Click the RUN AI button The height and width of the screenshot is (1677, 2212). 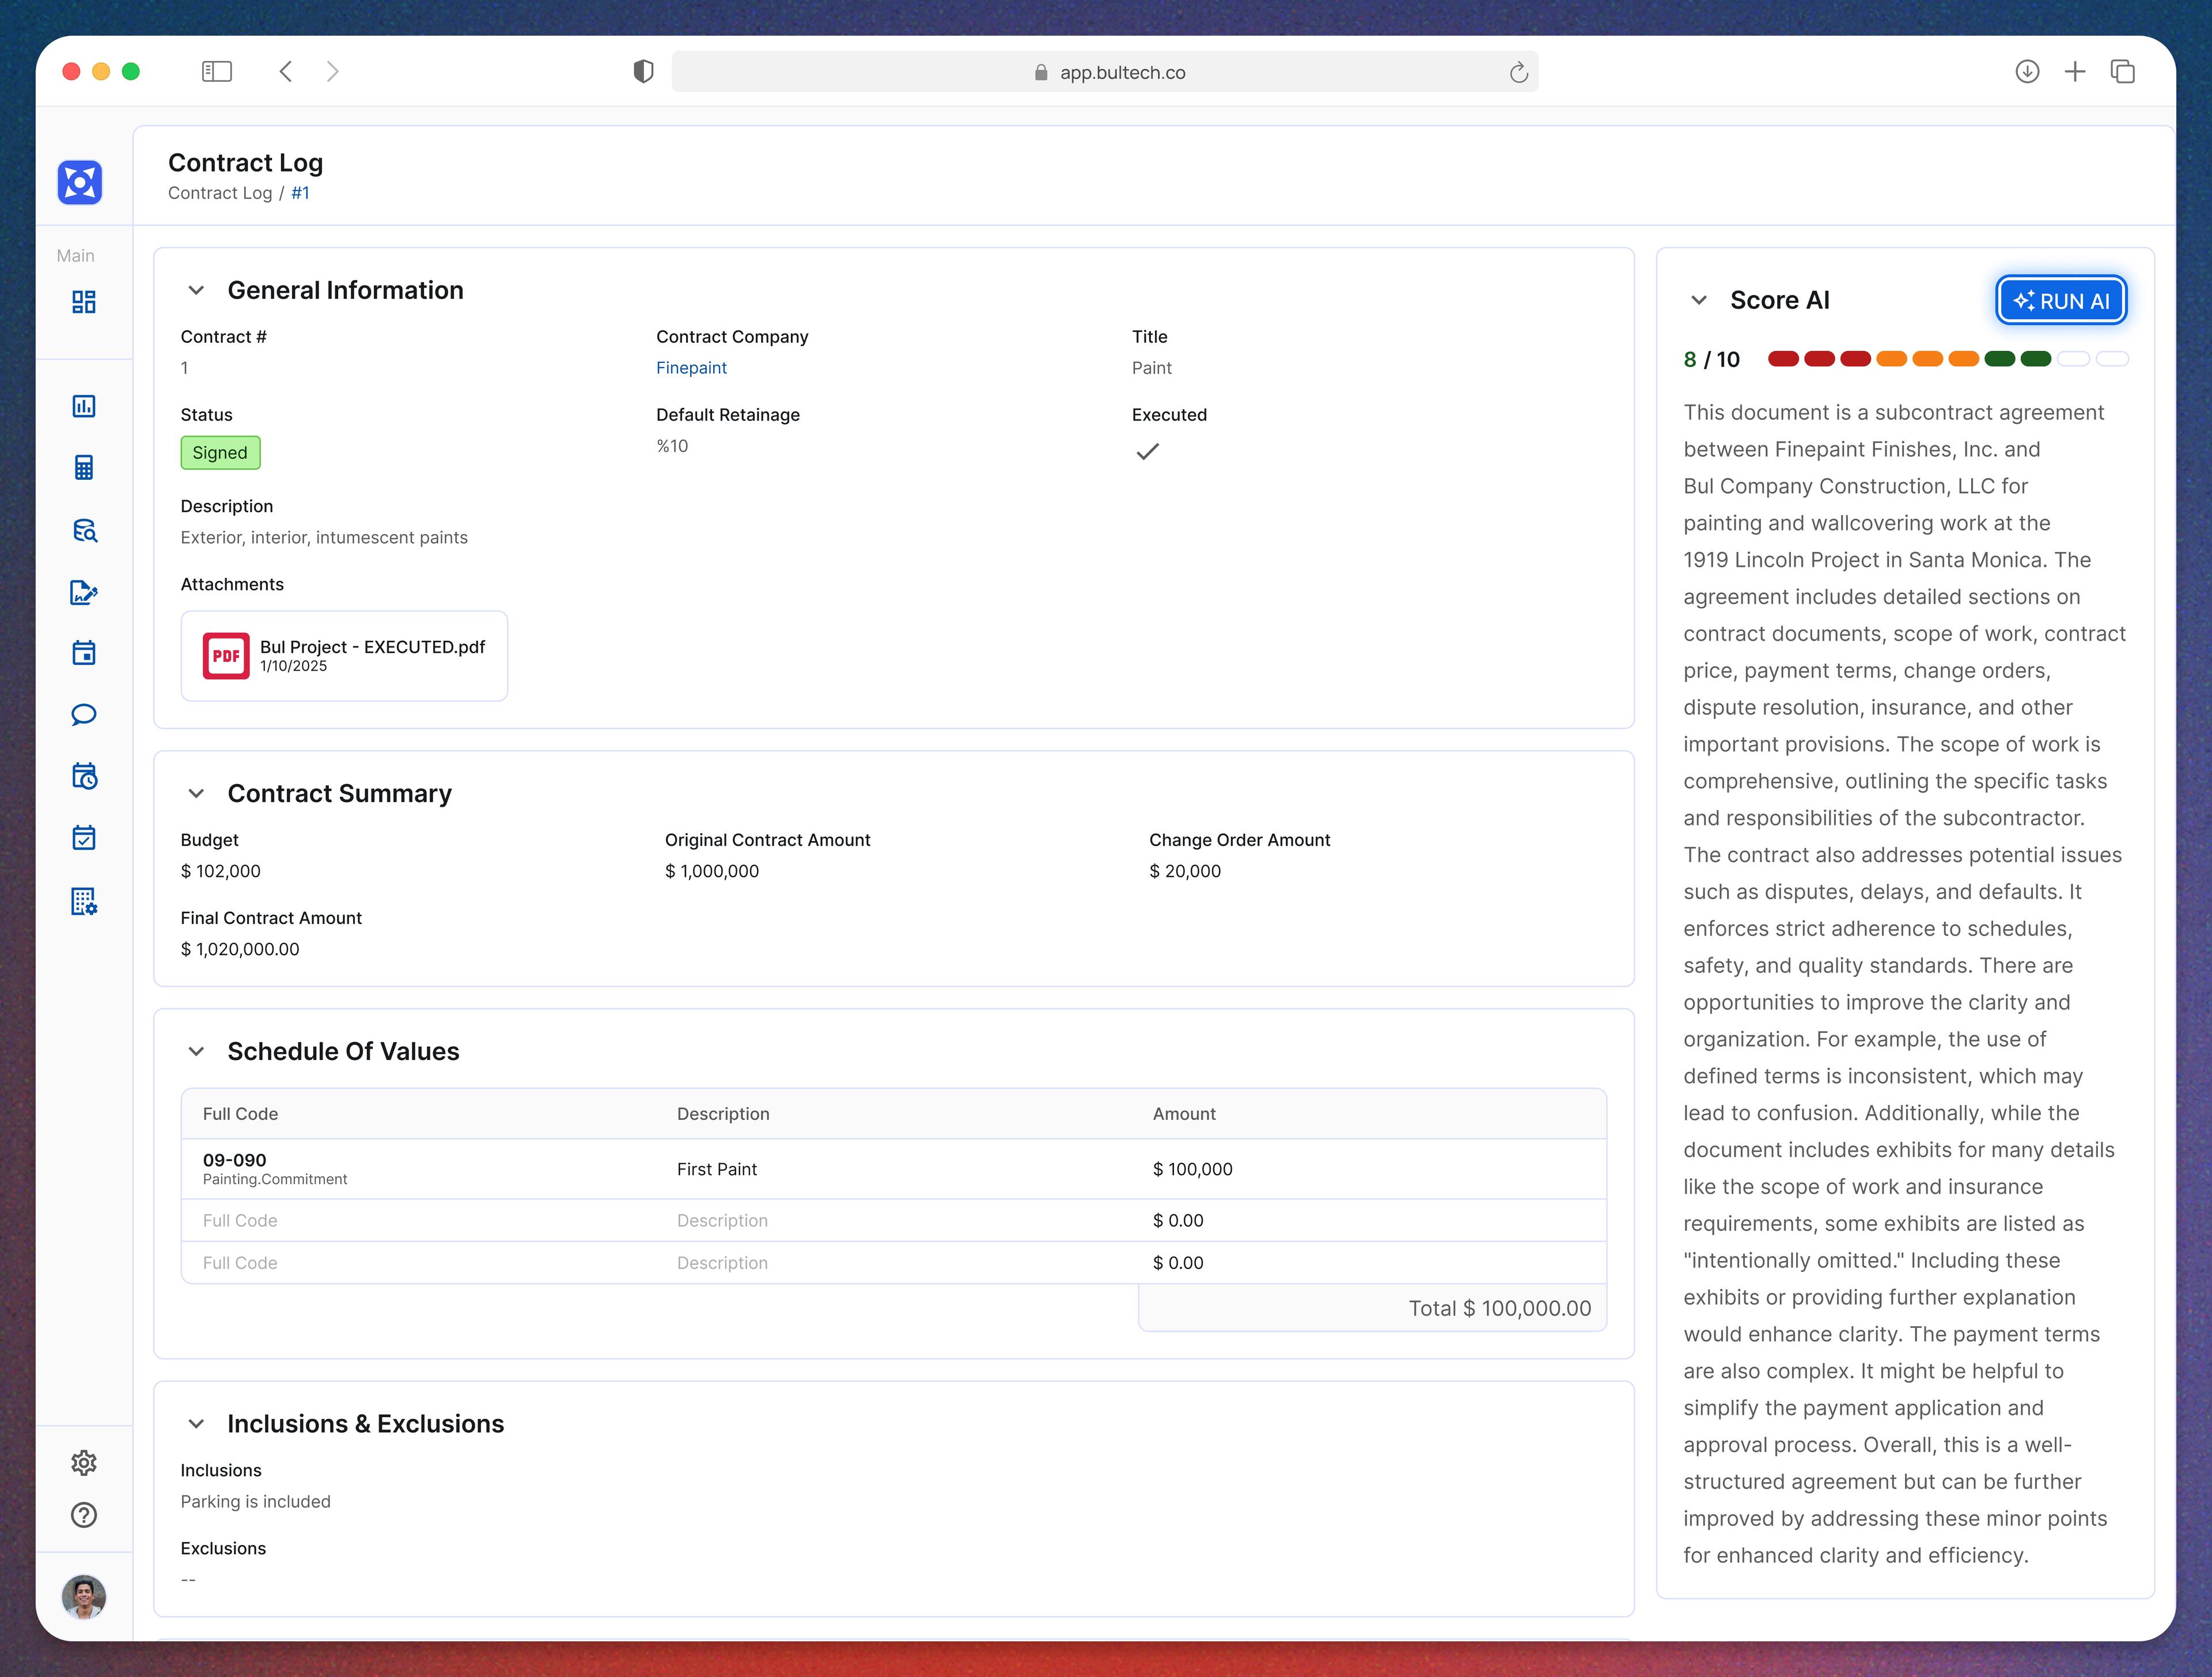pos(2061,300)
